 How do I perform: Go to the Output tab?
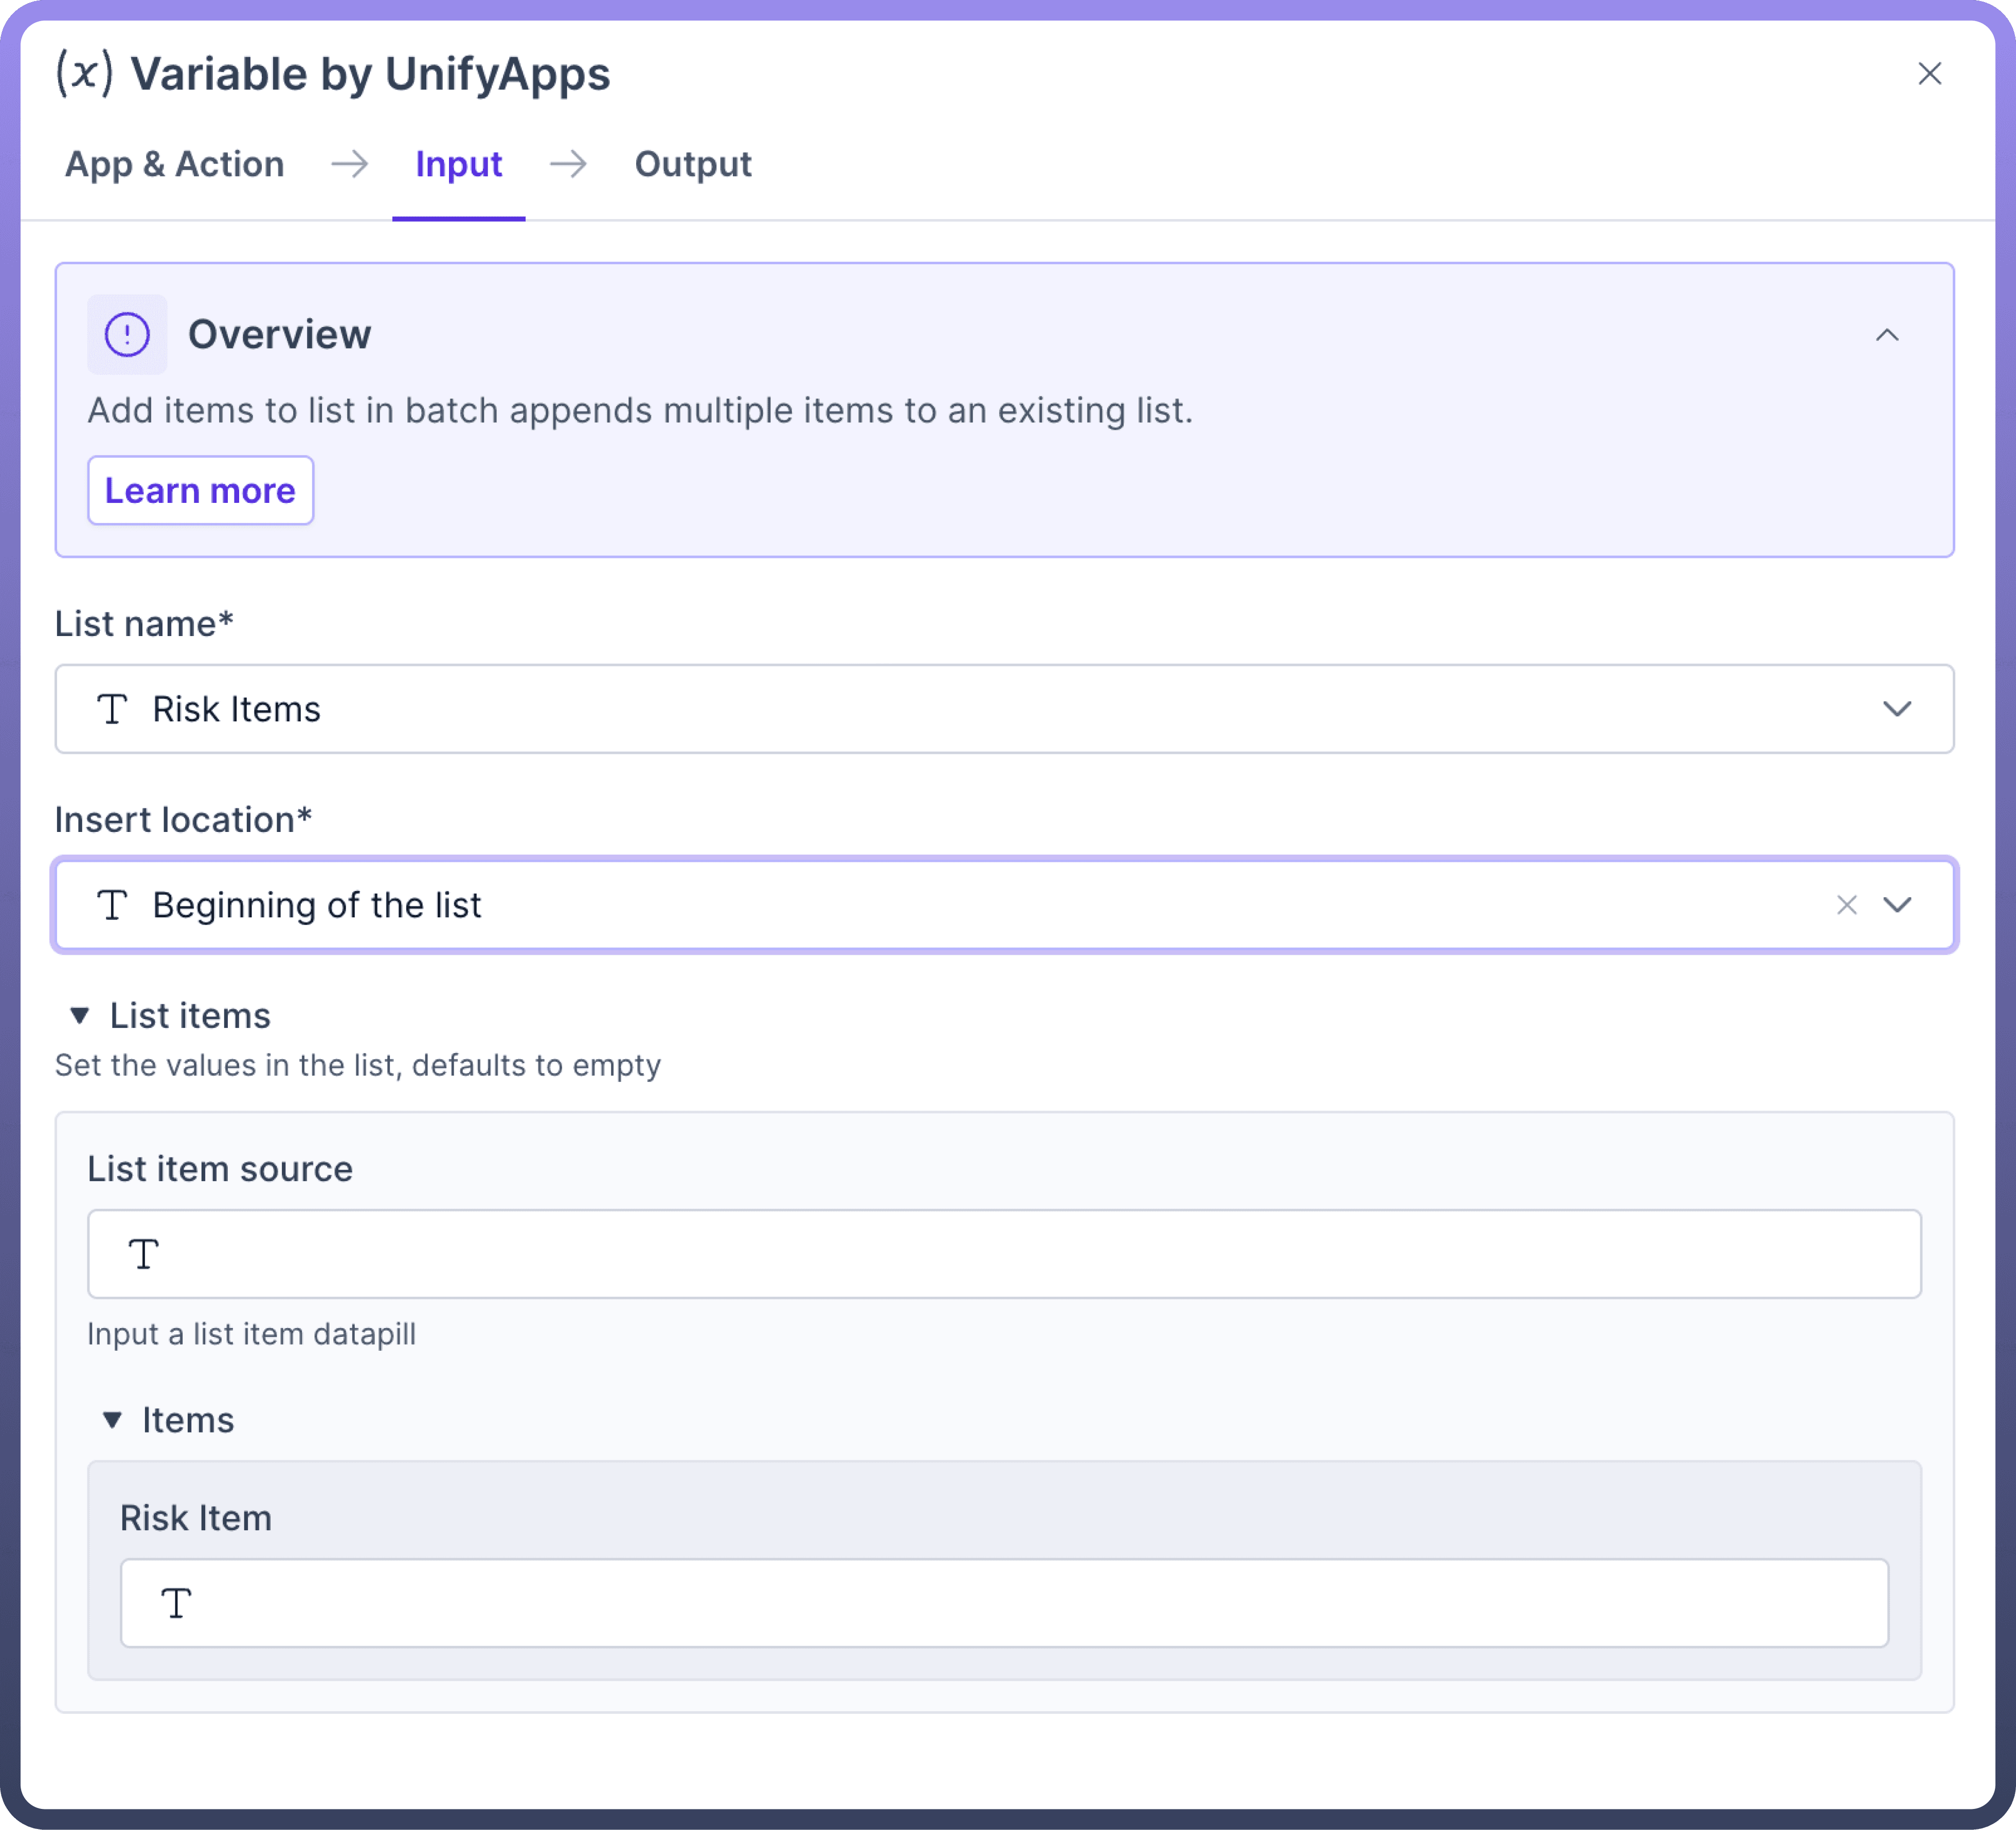(x=692, y=164)
